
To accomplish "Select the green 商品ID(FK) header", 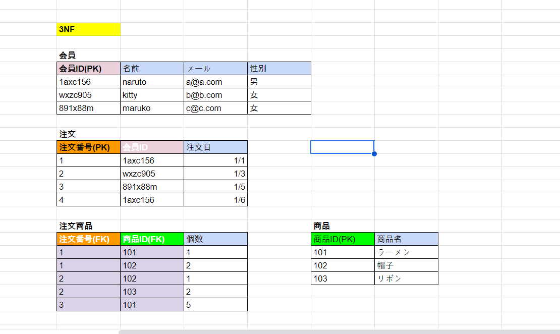I will click(152, 239).
